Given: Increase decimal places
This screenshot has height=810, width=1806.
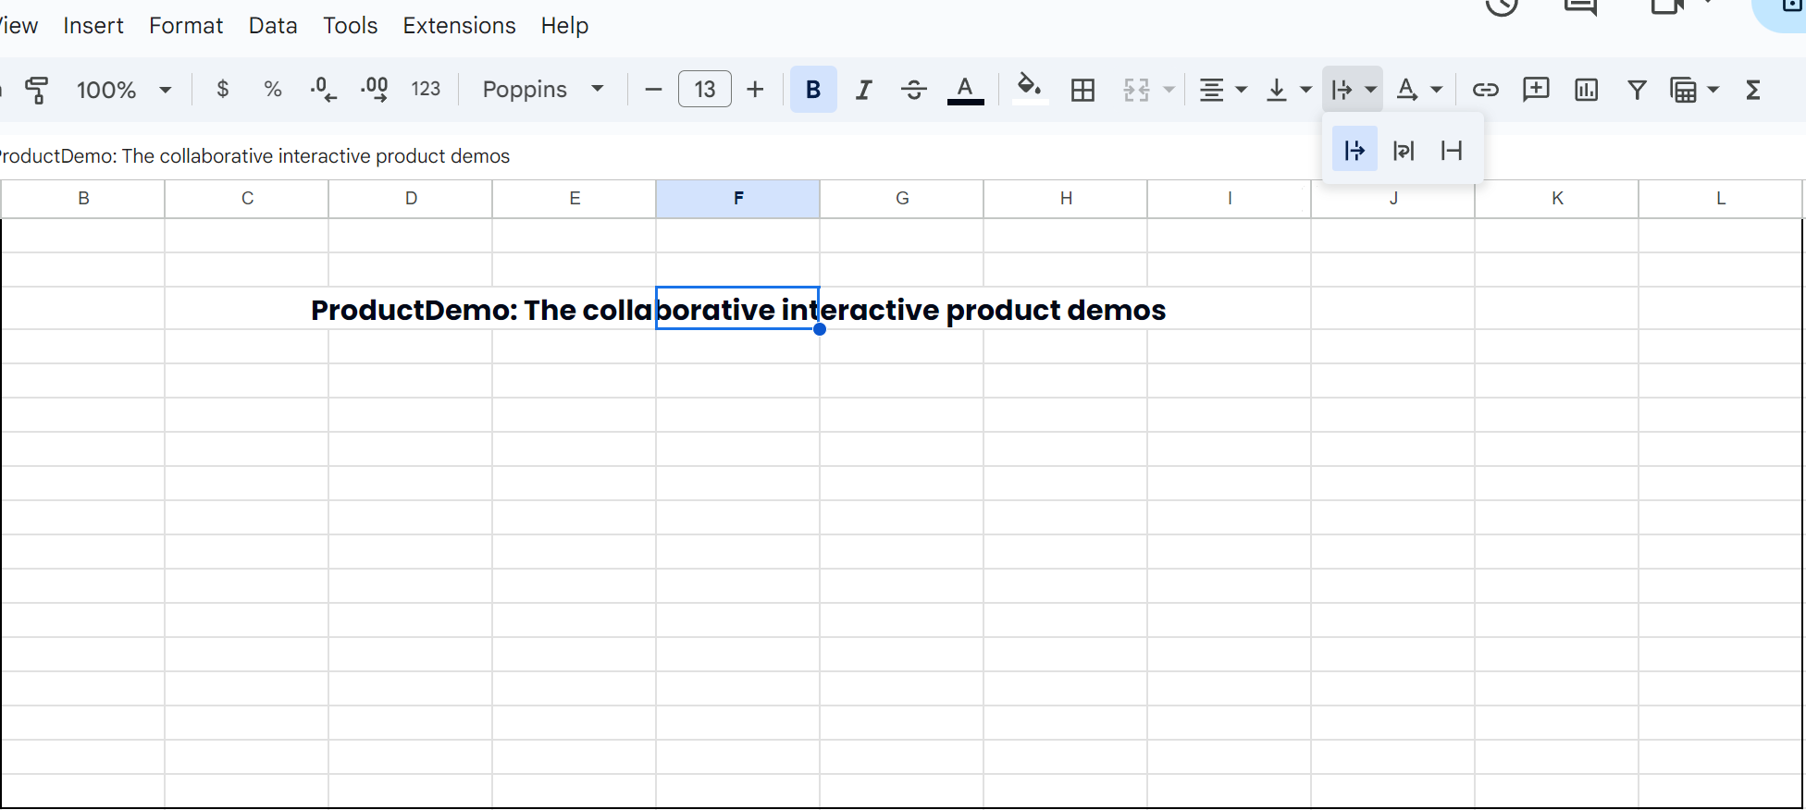Looking at the screenshot, I should (x=375, y=90).
